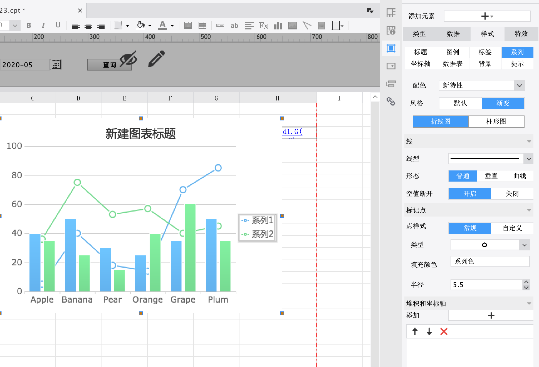
Task: Insert chart bar icon
Action: (278, 26)
